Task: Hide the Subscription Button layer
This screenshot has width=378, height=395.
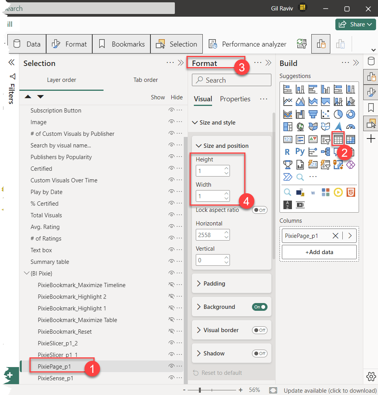Action: point(171,111)
